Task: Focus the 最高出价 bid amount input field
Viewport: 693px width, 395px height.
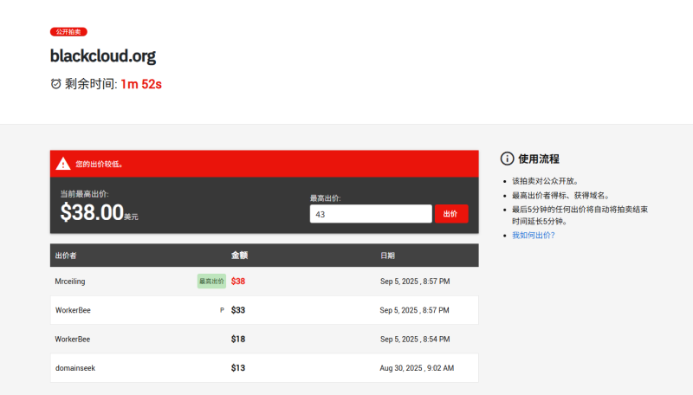Action: click(370, 214)
